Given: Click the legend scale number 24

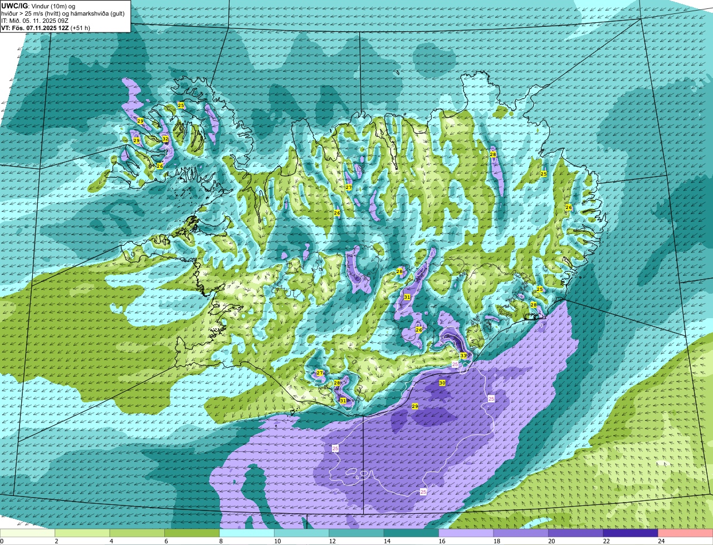Looking at the screenshot, I should [x=660, y=541].
